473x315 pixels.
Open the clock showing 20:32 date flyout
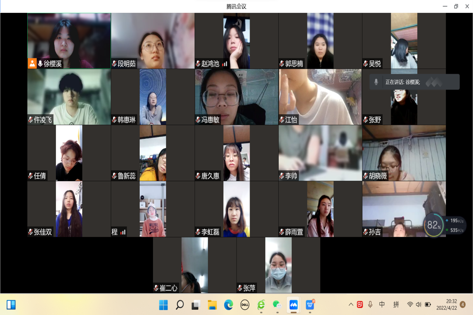446,305
